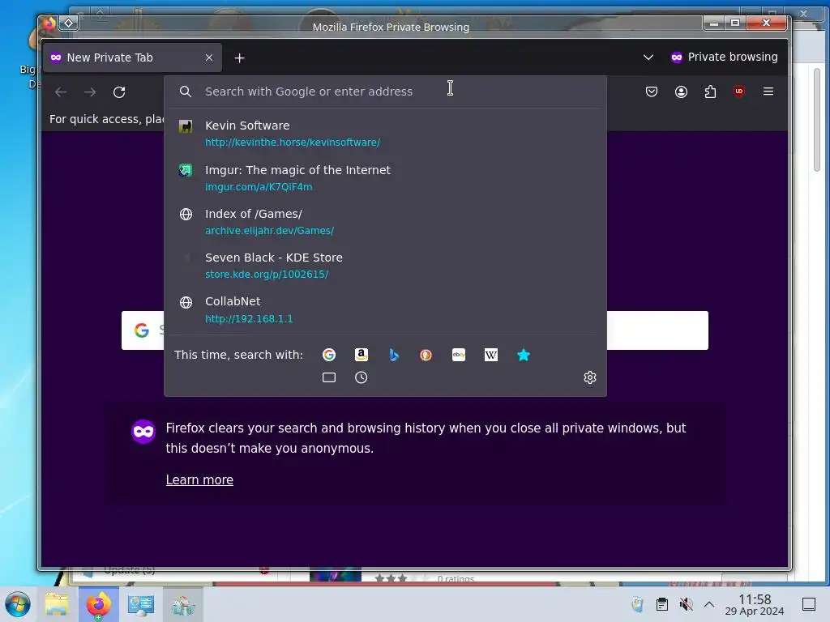Click the Firefox taskbar icon
The height and width of the screenshot is (622, 830).
(98, 604)
